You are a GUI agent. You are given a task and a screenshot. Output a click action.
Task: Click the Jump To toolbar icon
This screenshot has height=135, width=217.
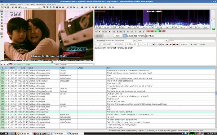click(x=13, y=7)
